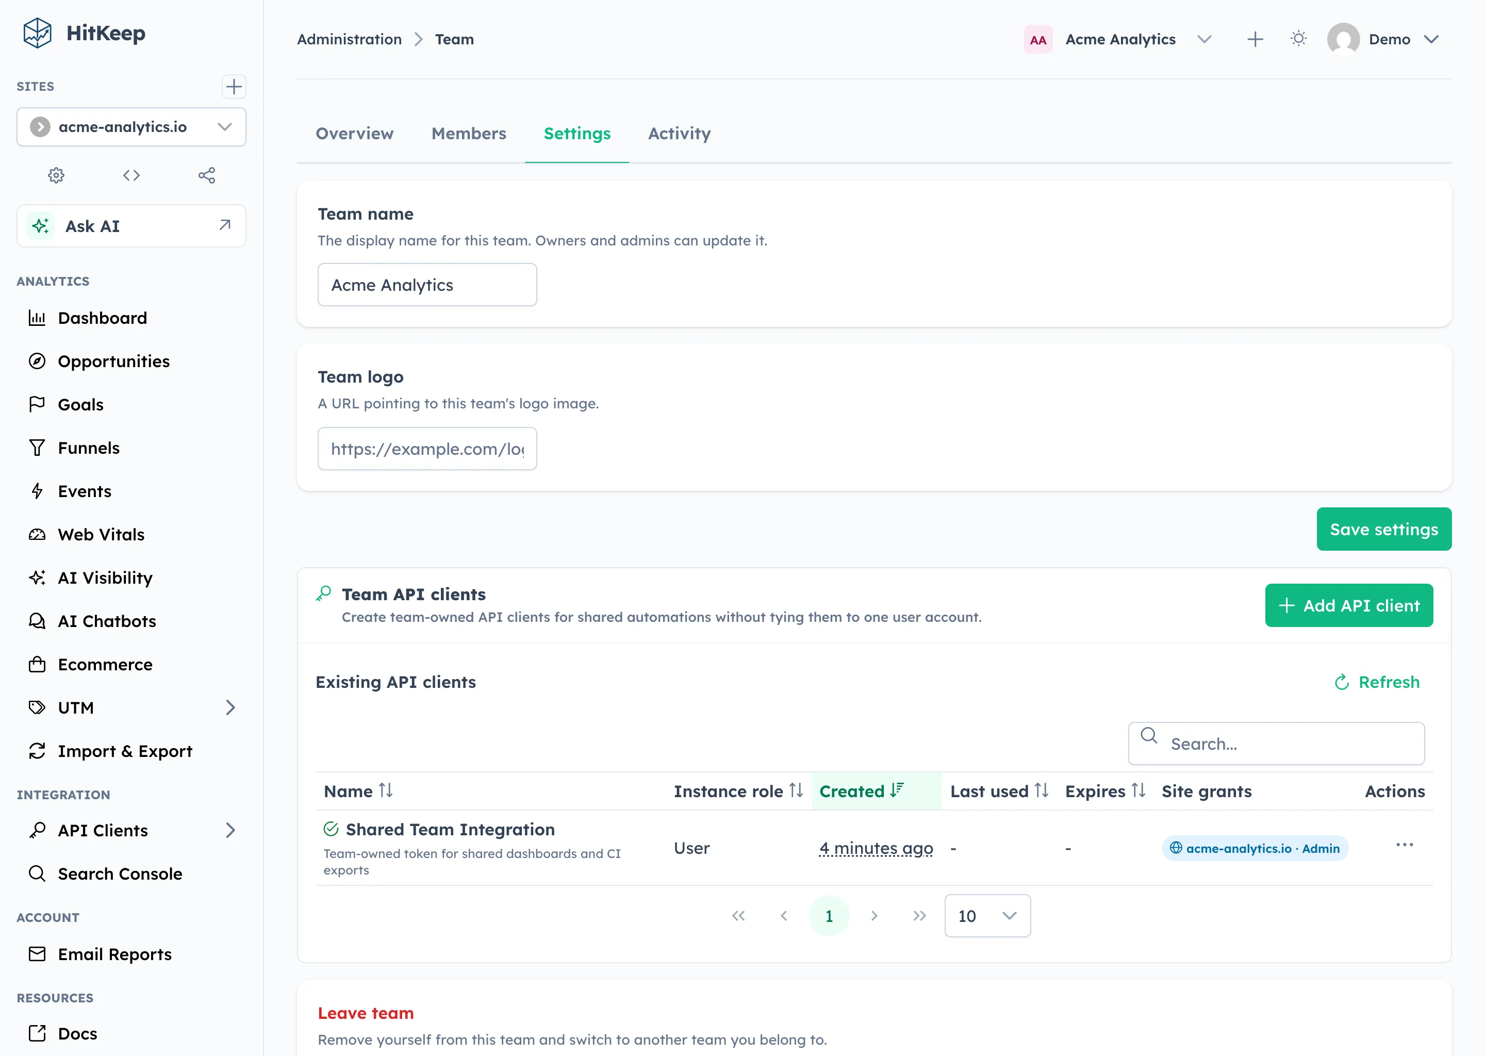Switch to the Overview tab
1485x1056 pixels.
[x=354, y=134]
